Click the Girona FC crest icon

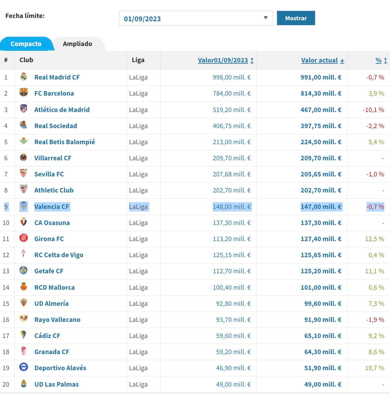tap(23, 238)
